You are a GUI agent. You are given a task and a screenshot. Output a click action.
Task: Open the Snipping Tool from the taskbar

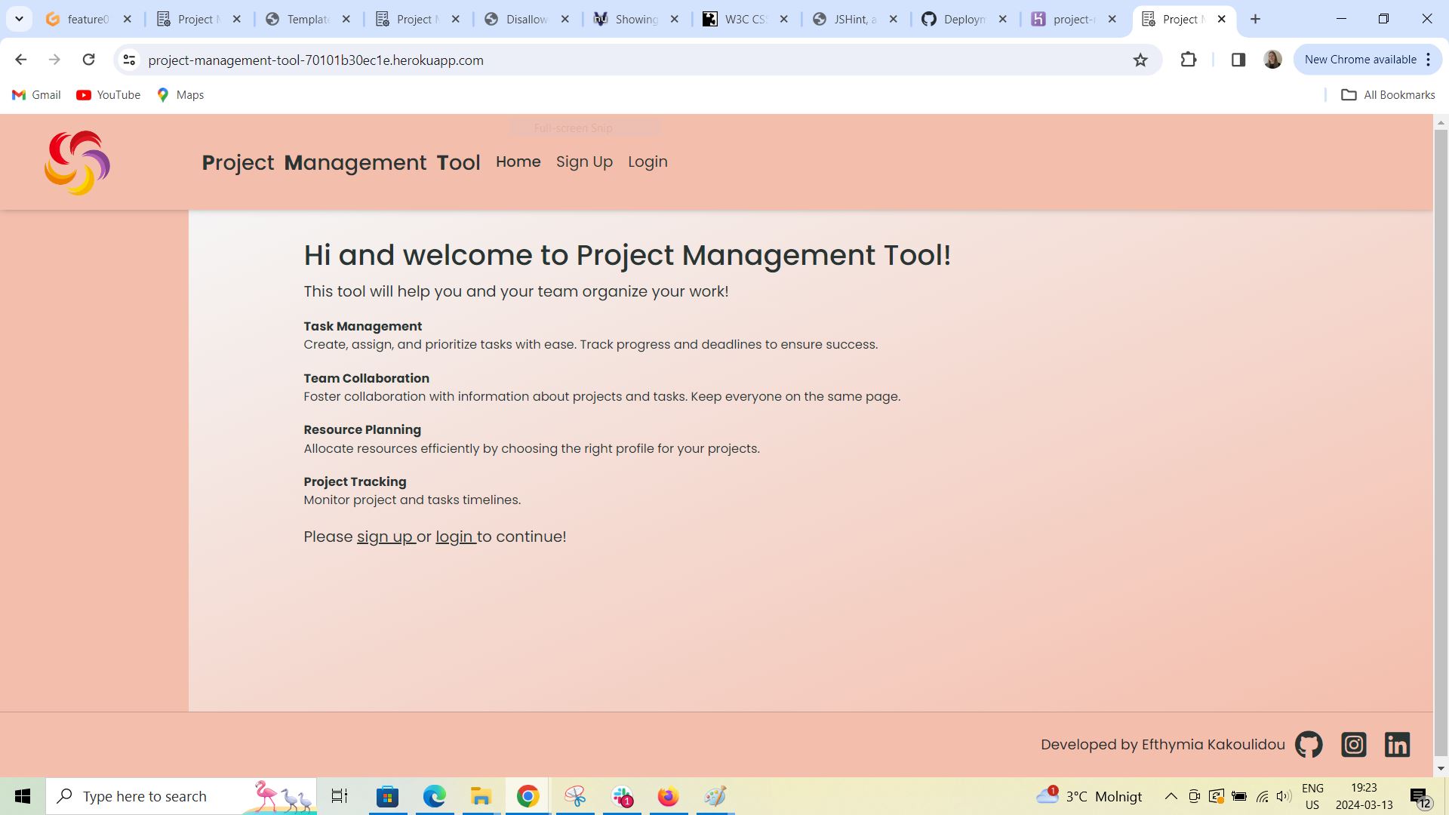coord(575,795)
